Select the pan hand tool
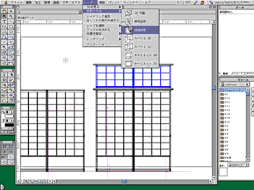 click(5, 11)
